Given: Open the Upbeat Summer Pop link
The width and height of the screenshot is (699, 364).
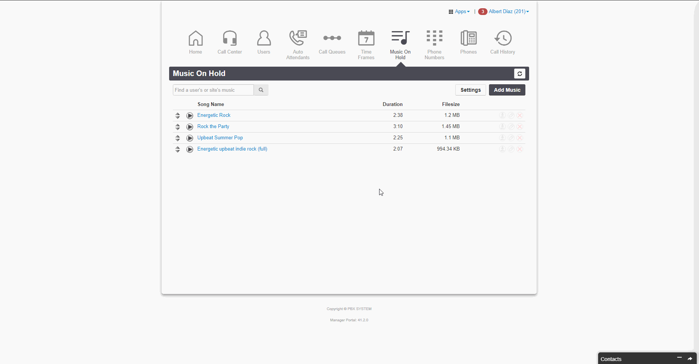Looking at the screenshot, I should [220, 138].
